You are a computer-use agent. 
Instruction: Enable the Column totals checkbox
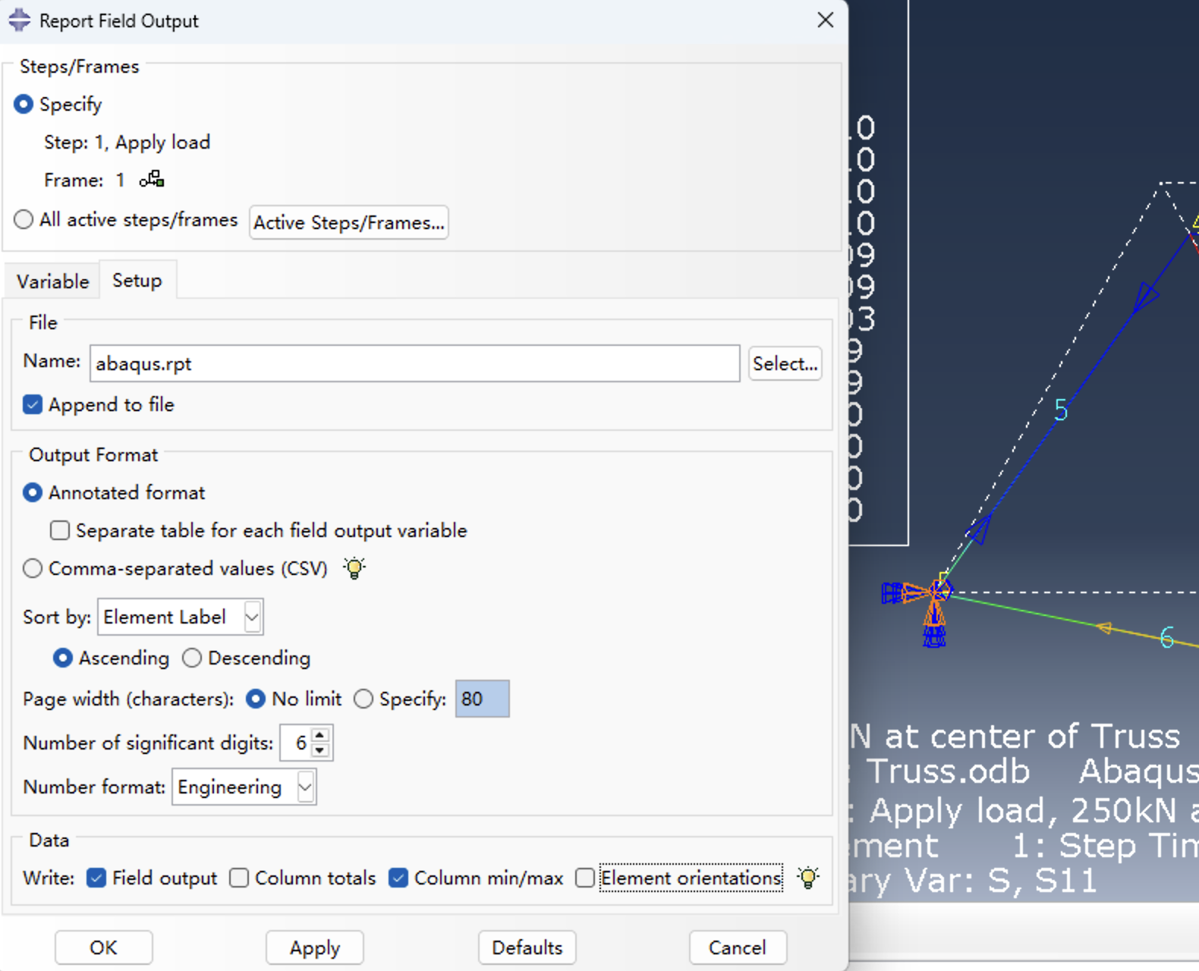pyautogui.click(x=239, y=878)
